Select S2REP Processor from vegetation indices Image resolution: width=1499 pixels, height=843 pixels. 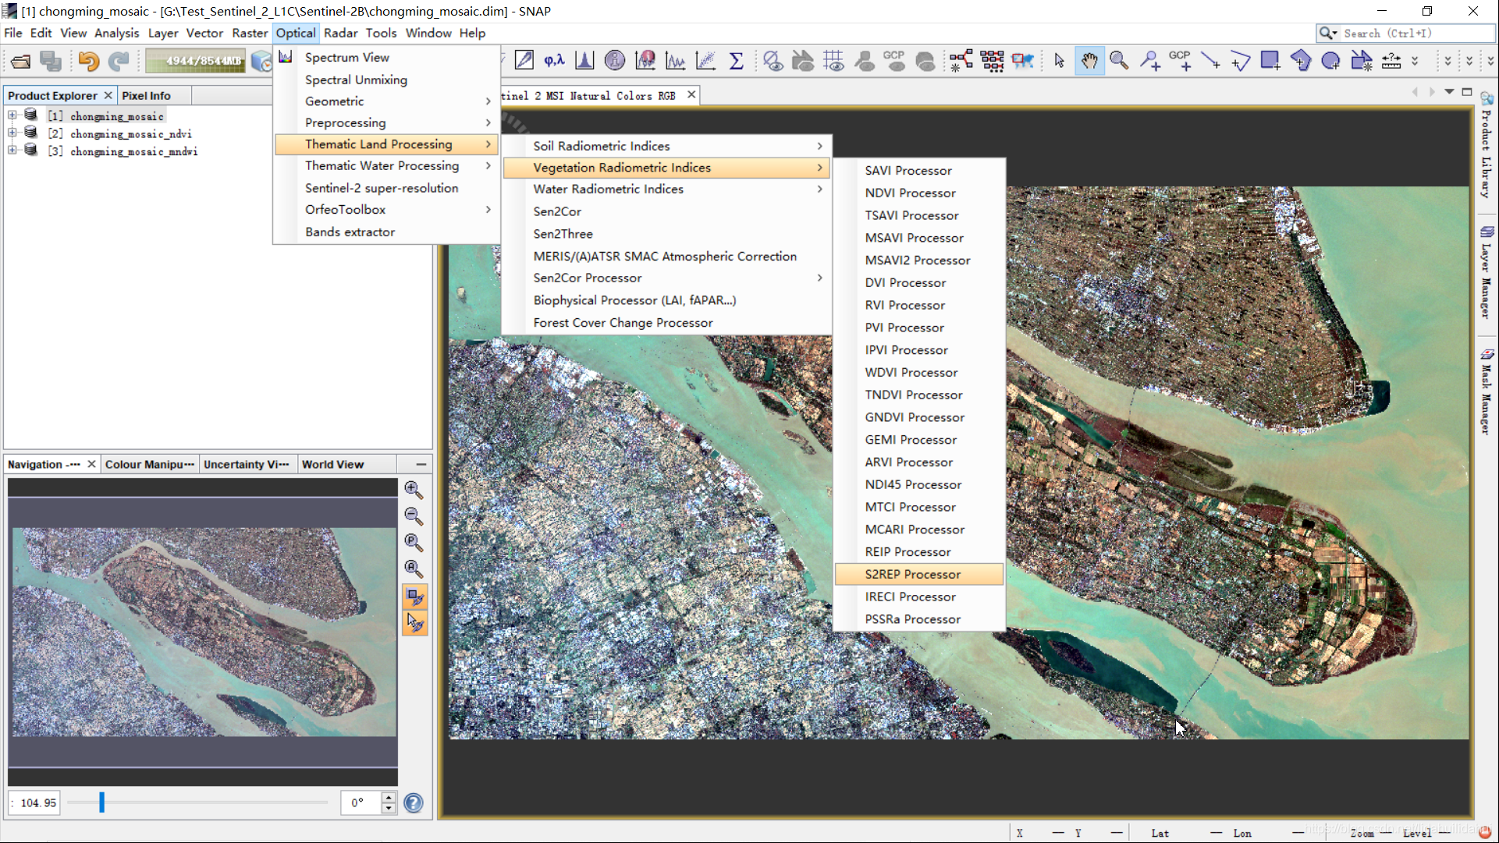911,573
